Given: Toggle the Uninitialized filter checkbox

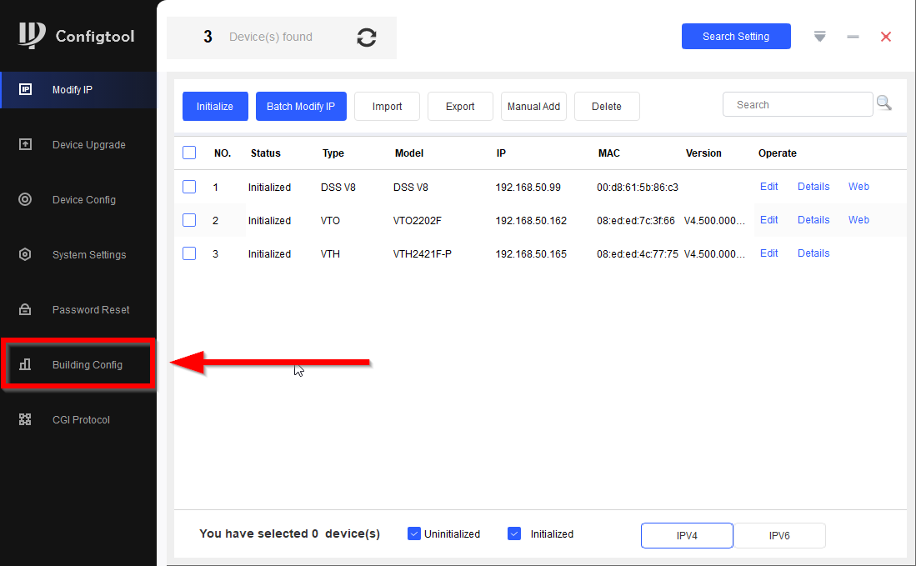Looking at the screenshot, I should 414,533.
